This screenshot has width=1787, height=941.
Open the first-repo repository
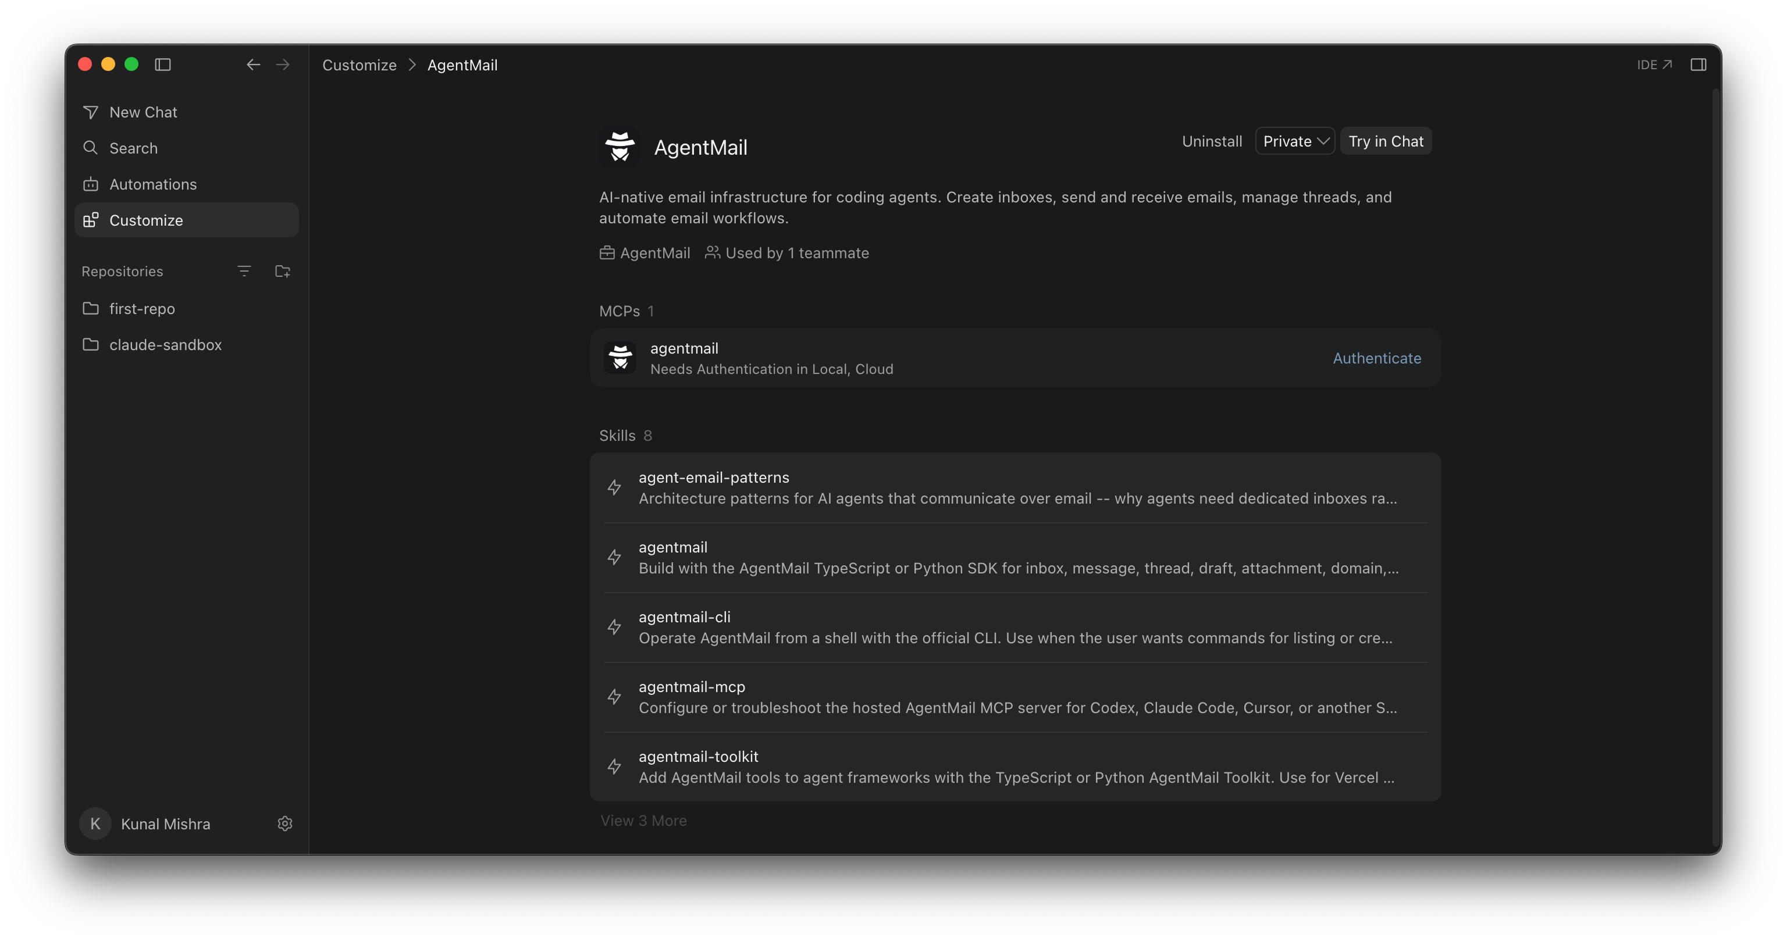pos(187,309)
